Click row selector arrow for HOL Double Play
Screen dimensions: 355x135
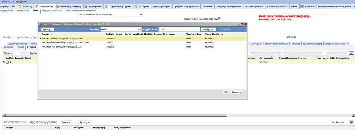click(x=40, y=39)
